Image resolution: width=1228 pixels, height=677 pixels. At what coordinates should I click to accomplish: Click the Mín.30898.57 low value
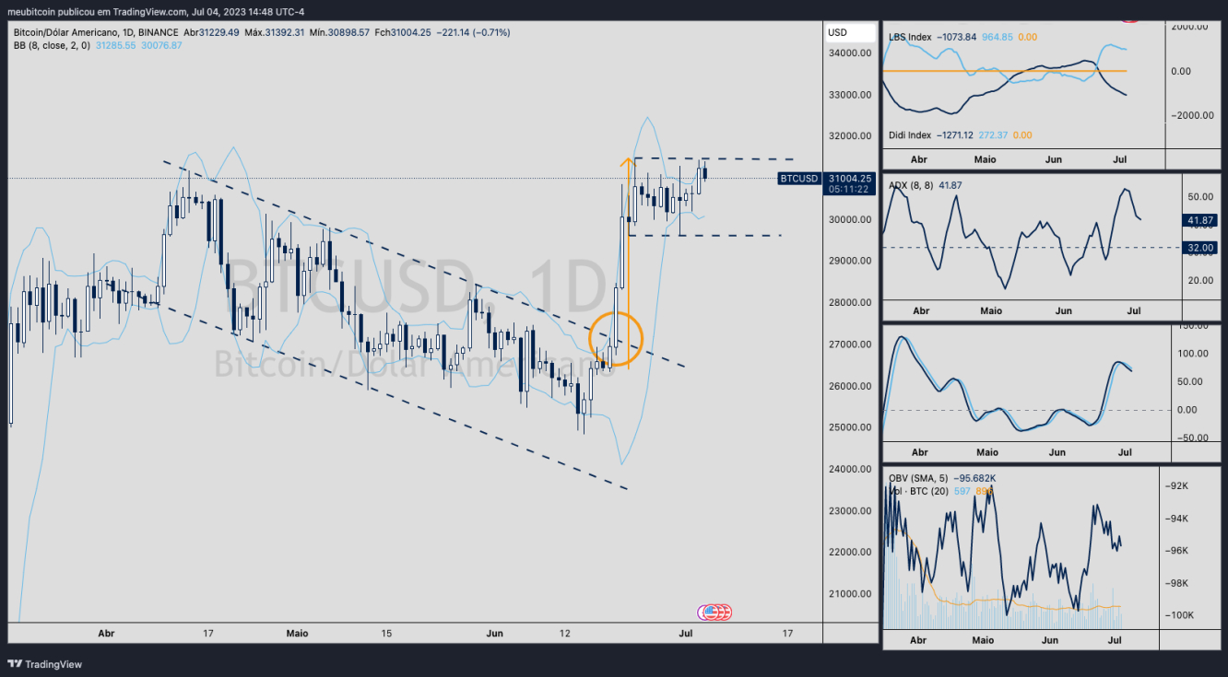coord(339,32)
